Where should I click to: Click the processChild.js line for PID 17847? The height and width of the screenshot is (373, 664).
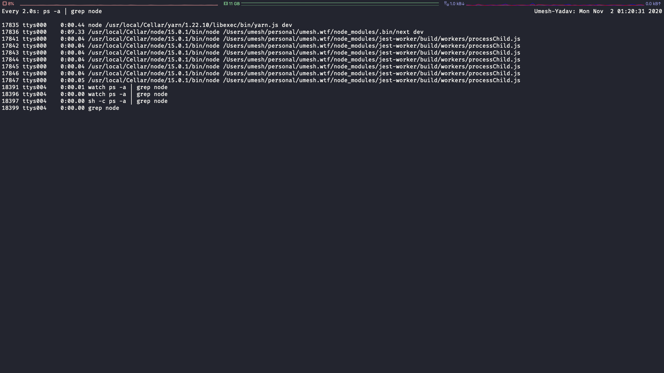click(x=261, y=80)
